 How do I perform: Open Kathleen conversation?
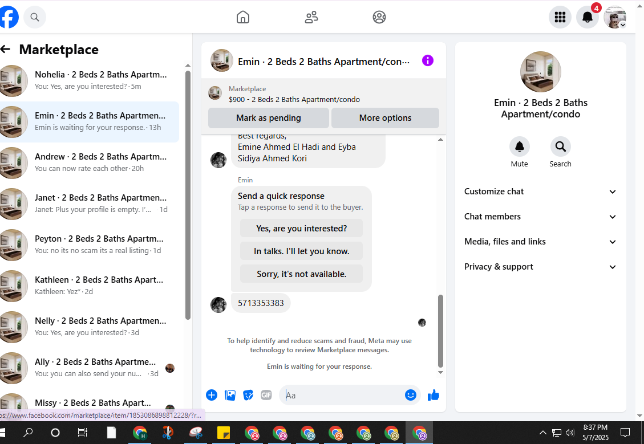pyautogui.click(x=90, y=286)
